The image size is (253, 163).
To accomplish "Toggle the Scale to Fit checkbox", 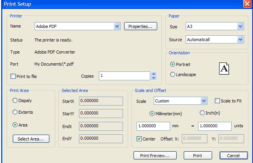I will 217,101.
